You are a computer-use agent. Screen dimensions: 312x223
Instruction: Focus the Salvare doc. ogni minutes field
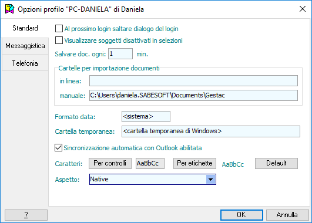click(x=120, y=53)
